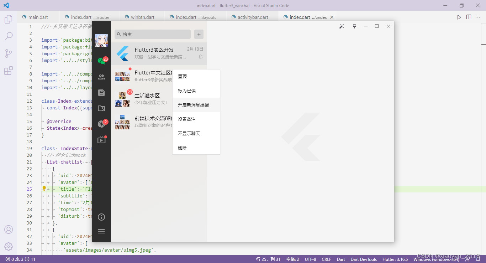
Task: Switch to the winbtn.dart tab
Action: pos(142,17)
